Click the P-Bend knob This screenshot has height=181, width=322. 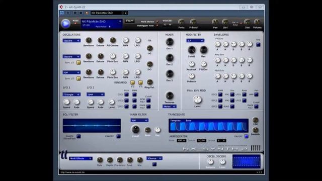(193, 22)
